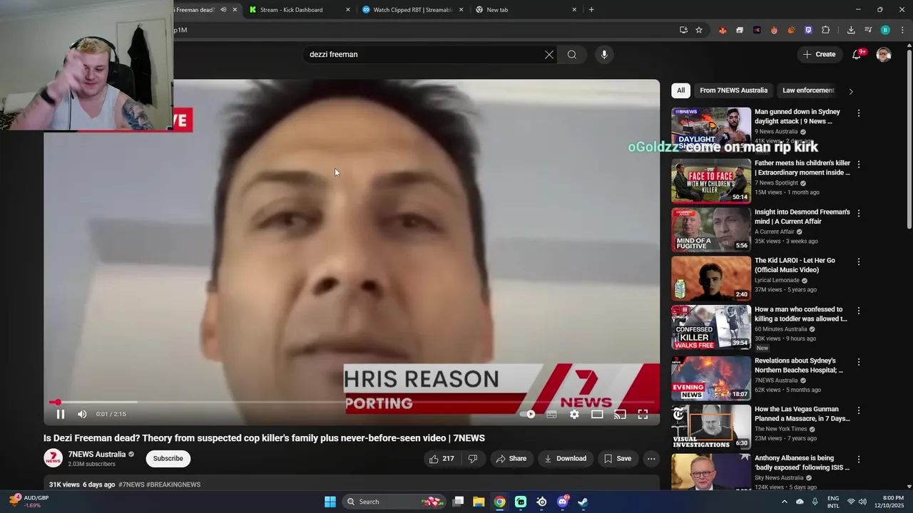Image resolution: width=913 pixels, height=513 pixels.
Task: Open the #BREAKINGNEWS hashtag link
Action: tap(173, 484)
